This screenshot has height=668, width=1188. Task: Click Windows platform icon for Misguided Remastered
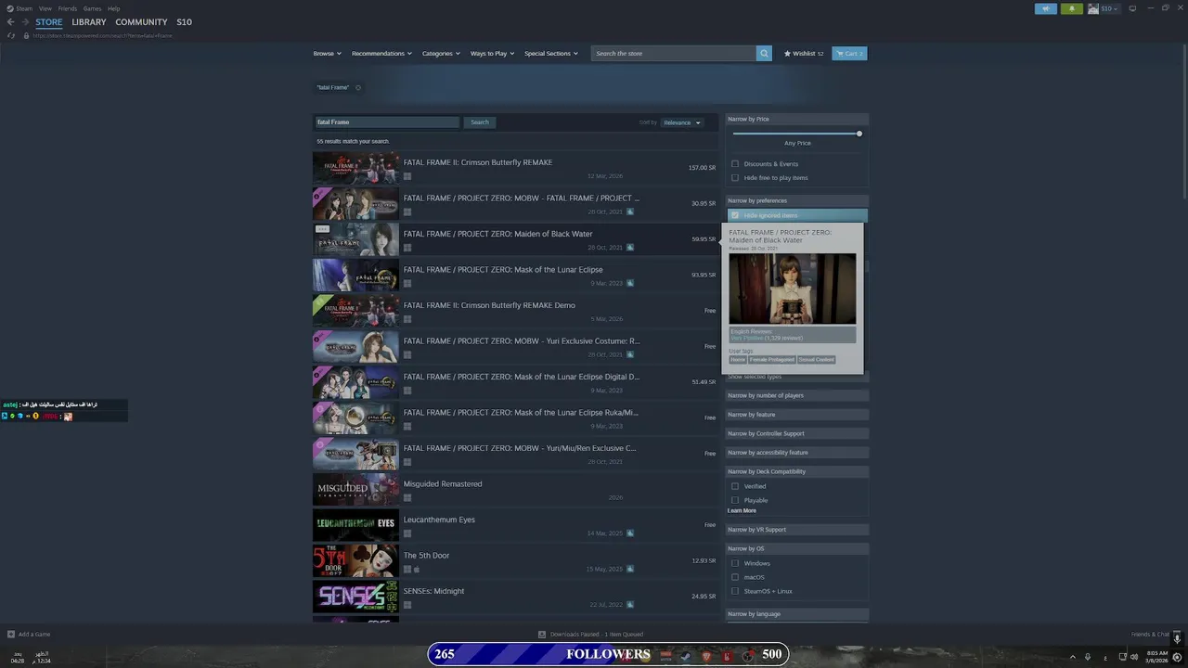point(407,497)
